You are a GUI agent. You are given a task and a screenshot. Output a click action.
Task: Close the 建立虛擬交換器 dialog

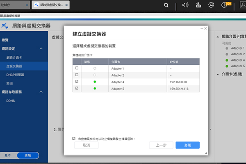(205, 28)
